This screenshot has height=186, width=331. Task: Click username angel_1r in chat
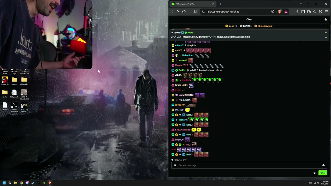180,140
